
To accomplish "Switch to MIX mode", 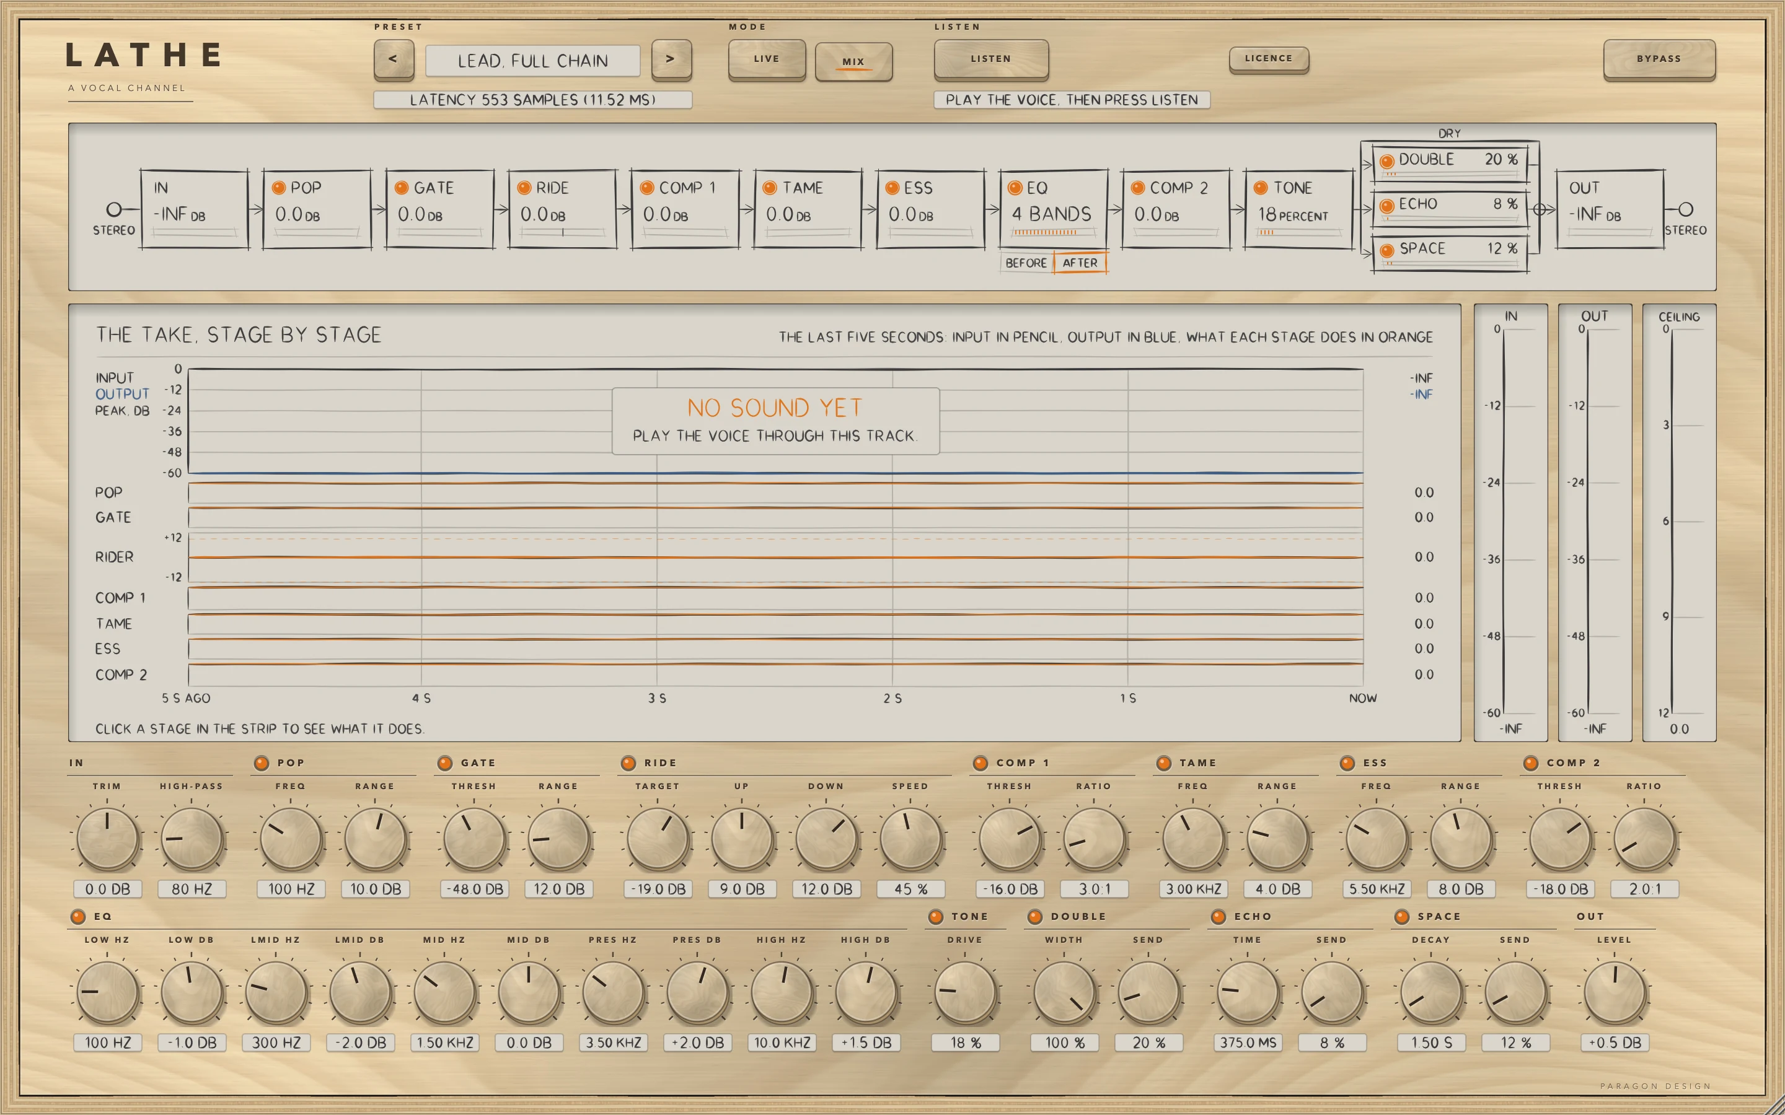I will click(x=853, y=61).
